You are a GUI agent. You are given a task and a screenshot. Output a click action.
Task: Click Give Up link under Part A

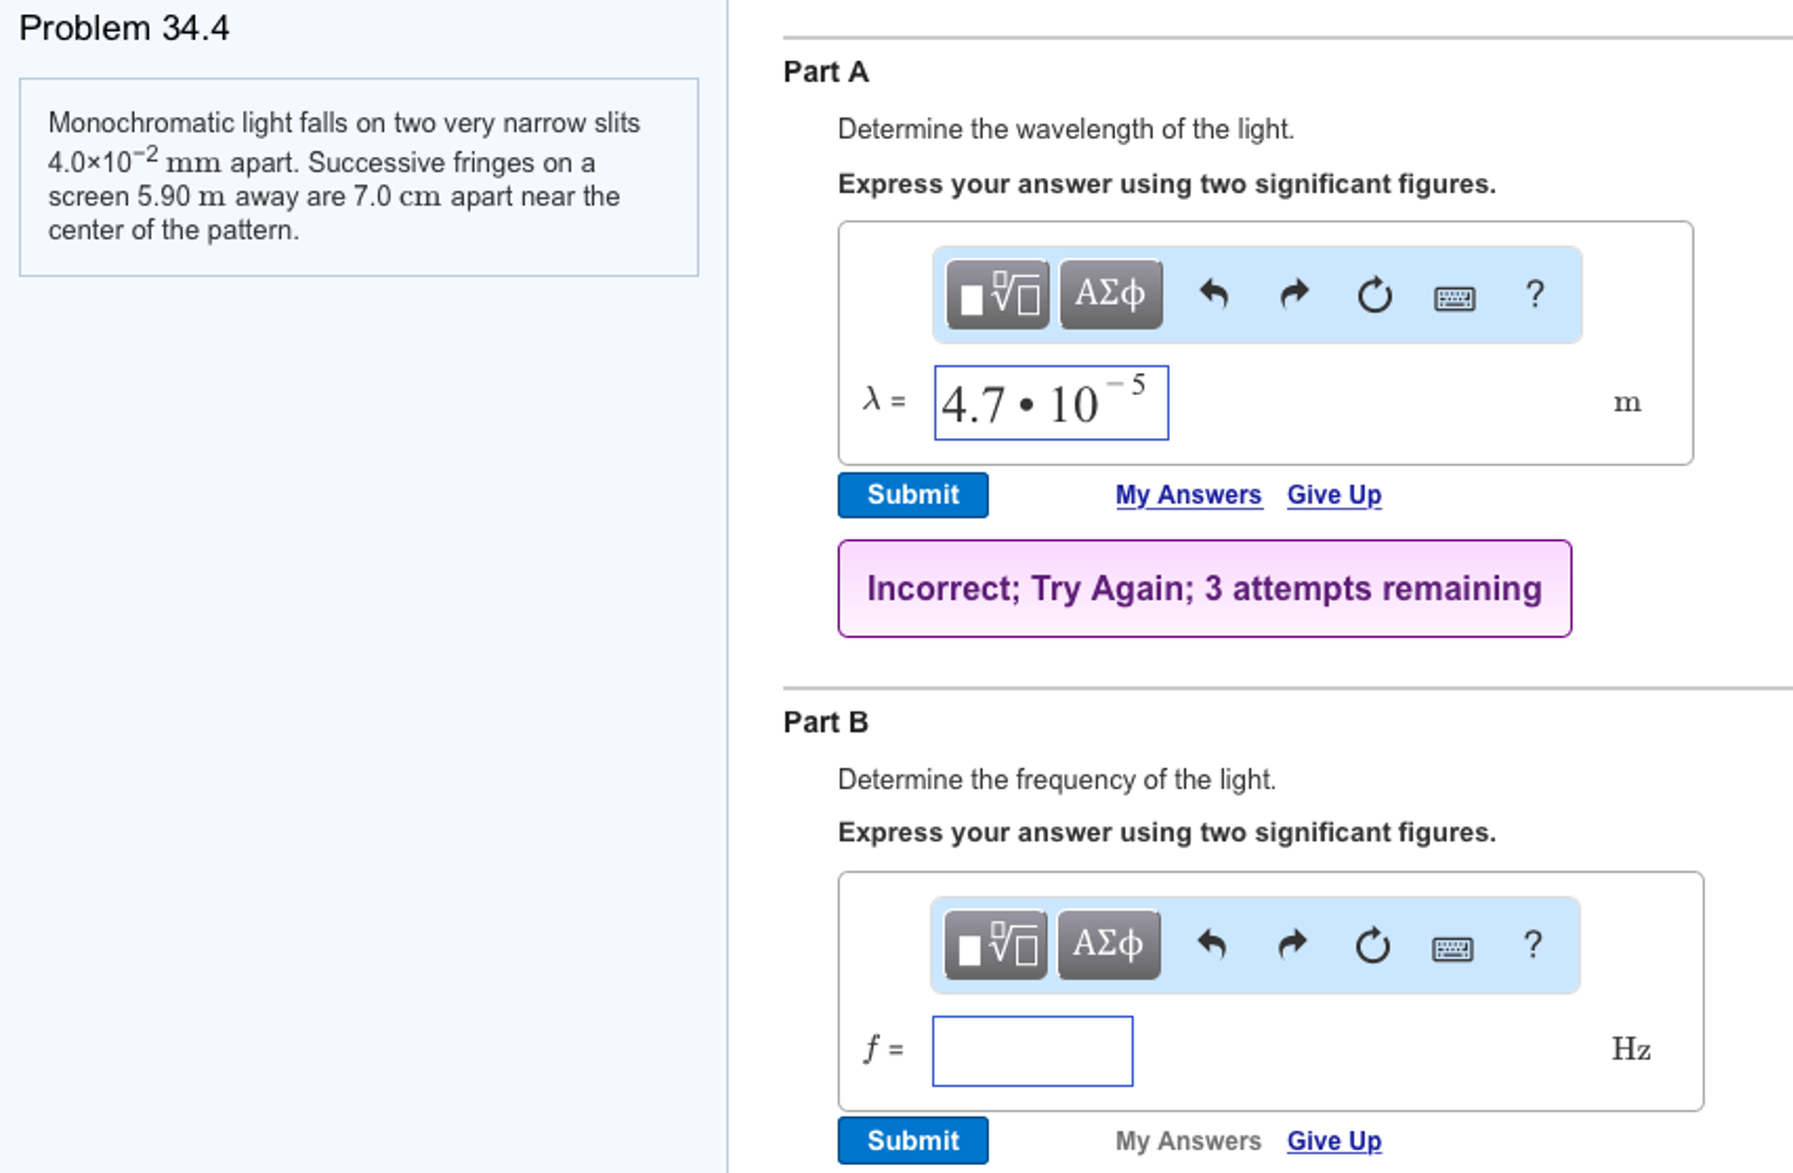[x=1334, y=495]
